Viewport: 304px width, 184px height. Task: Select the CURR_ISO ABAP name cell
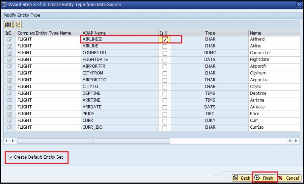120,127
